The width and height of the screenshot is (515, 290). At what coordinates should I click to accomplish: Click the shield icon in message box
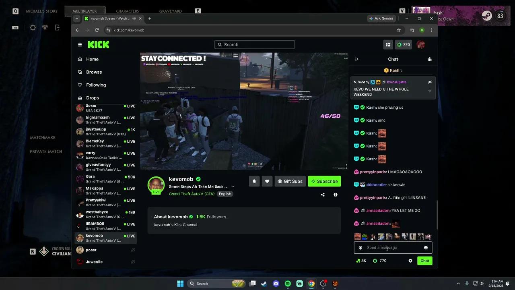[360, 248]
